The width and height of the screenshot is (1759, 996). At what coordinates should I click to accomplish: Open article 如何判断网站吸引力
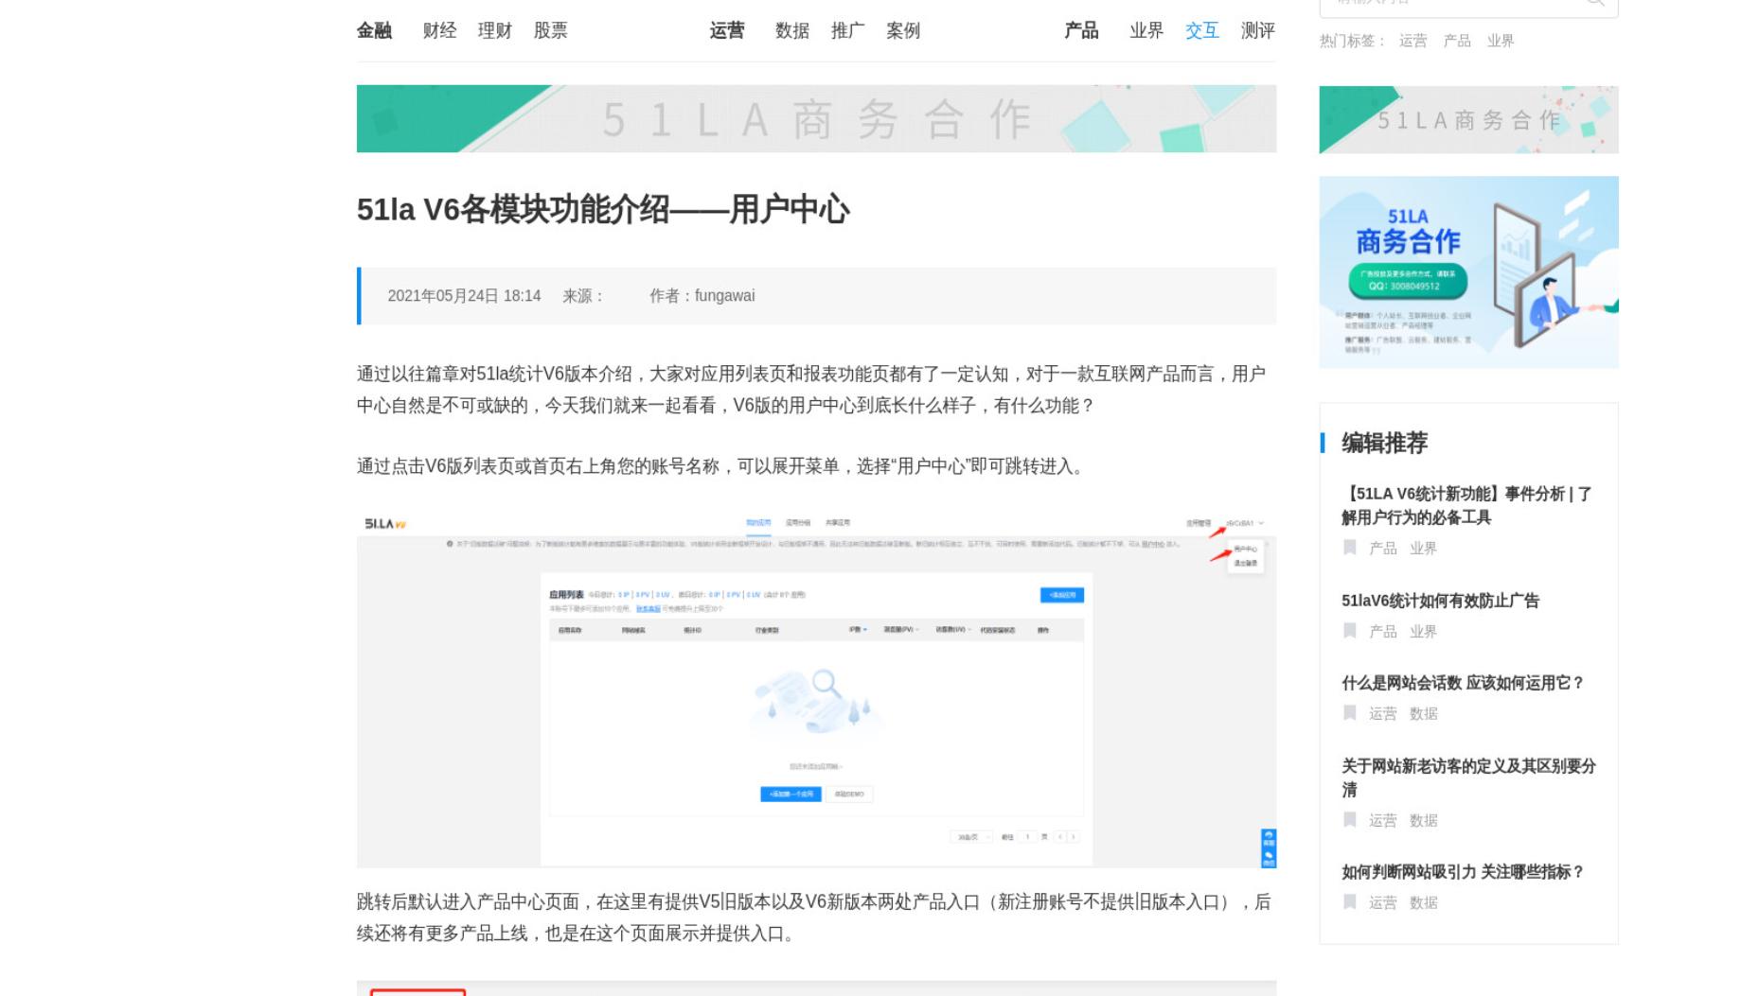(1462, 872)
